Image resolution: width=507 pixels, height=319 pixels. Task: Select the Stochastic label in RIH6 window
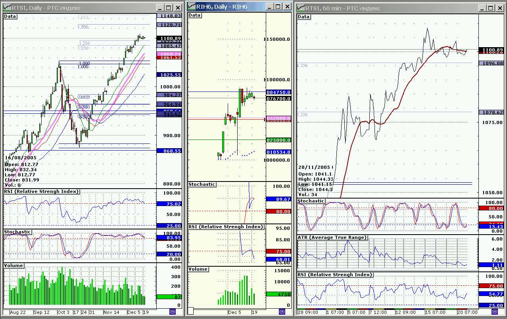(202, 184)
